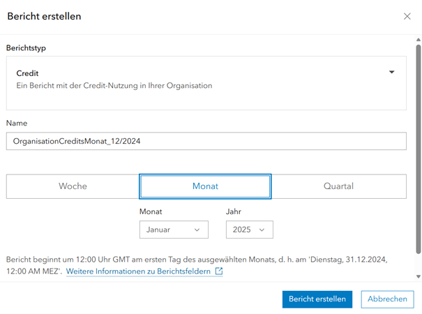This screenshot has width=422, height=314.
Task: Close the Bericht erstellen dialog
Action: pos(407,16)
